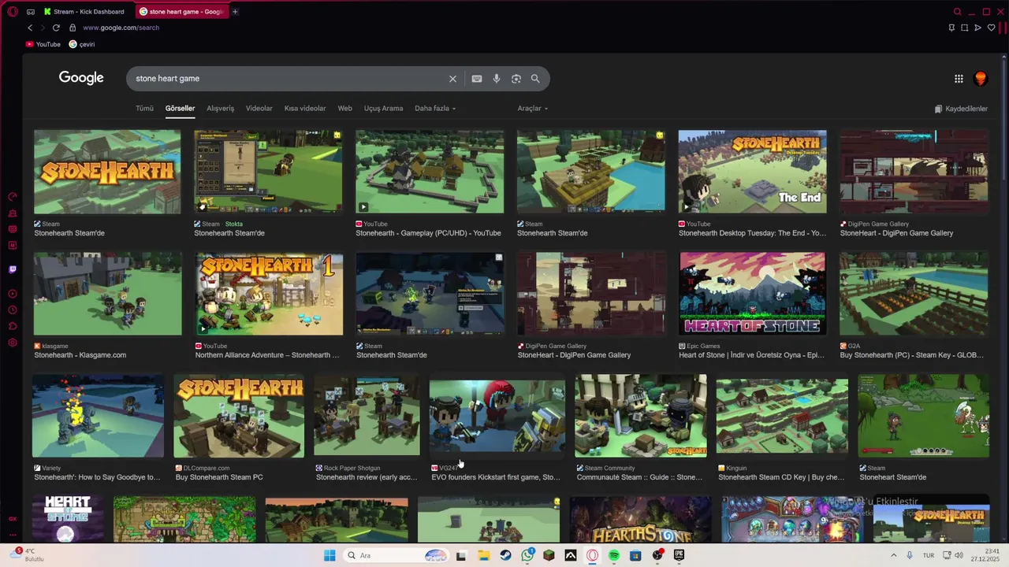Open the Uçuş Arama tab
Image resolution: width=1009 pixels, height=567 pixels.
[x=383, y=109]
